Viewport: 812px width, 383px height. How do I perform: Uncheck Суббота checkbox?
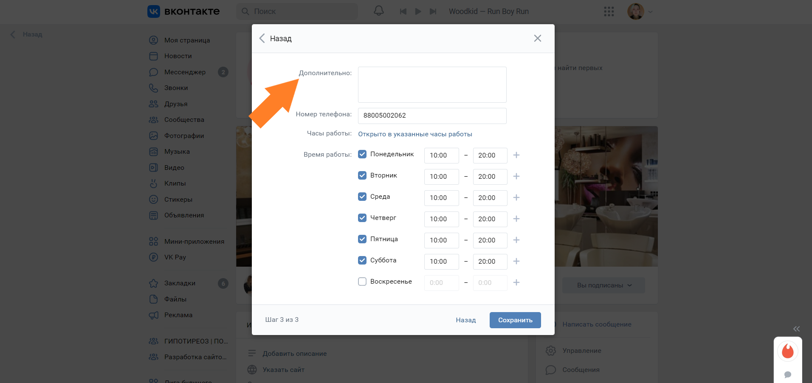362,260
